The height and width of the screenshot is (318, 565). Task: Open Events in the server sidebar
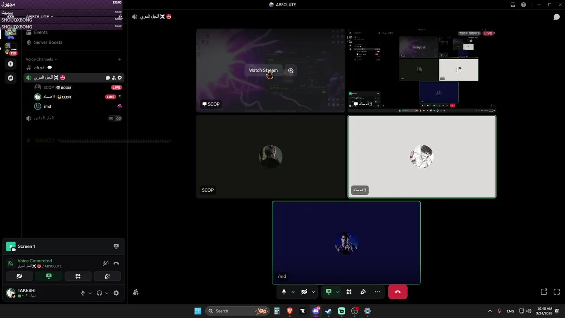(x=41, y=32)
